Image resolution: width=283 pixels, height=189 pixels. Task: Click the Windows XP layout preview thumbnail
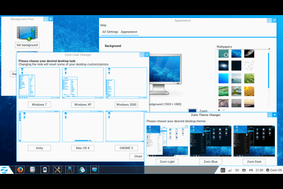(x=83, y=83)
